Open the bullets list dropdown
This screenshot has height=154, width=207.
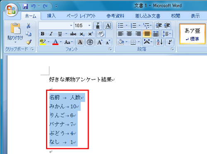[x=126, y=26]
